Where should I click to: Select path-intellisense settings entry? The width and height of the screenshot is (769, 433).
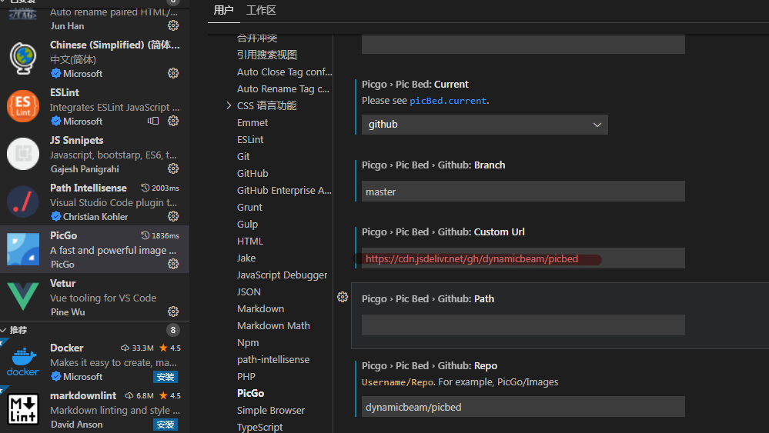(273, 359)
